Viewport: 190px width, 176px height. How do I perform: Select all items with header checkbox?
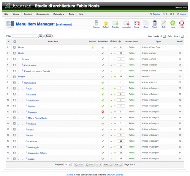[x=15, y=41]
